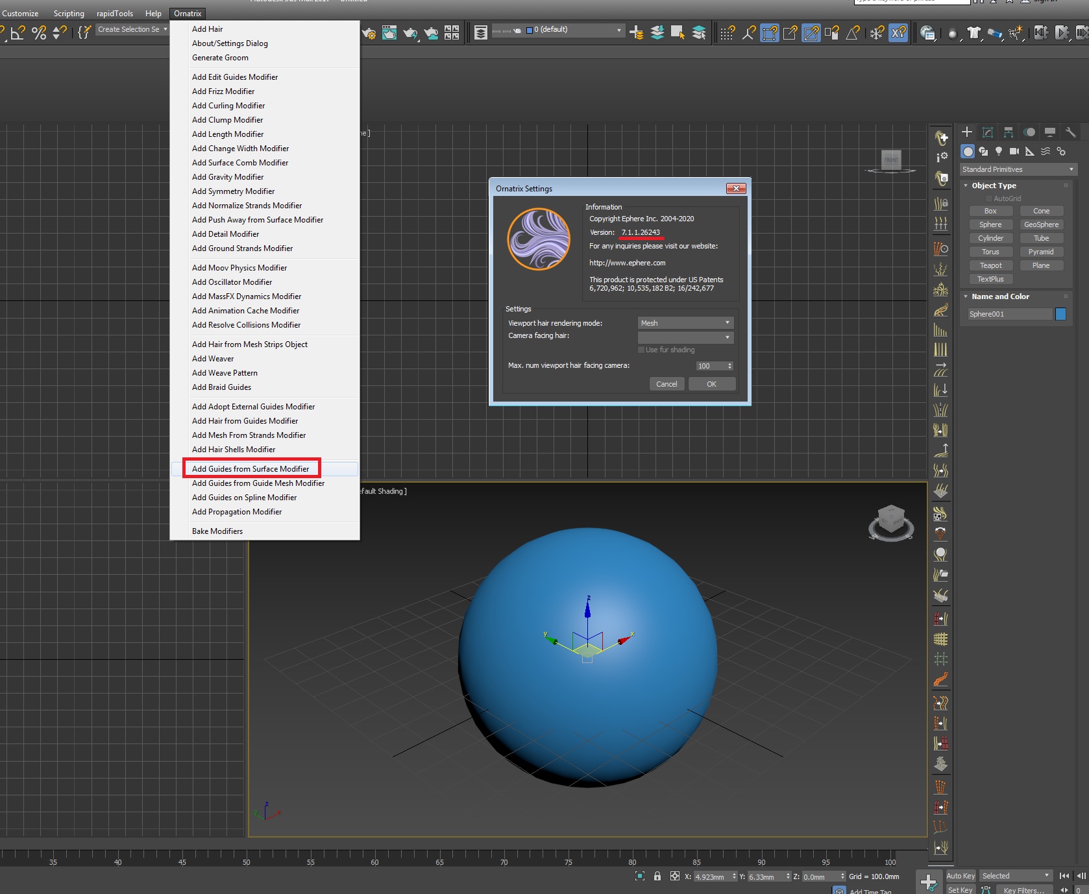Image resolution: width=1089 pixels, height=894 pixels.
Task: Open the Utilities wrench tab
Action: click(x=1070, y=132)
